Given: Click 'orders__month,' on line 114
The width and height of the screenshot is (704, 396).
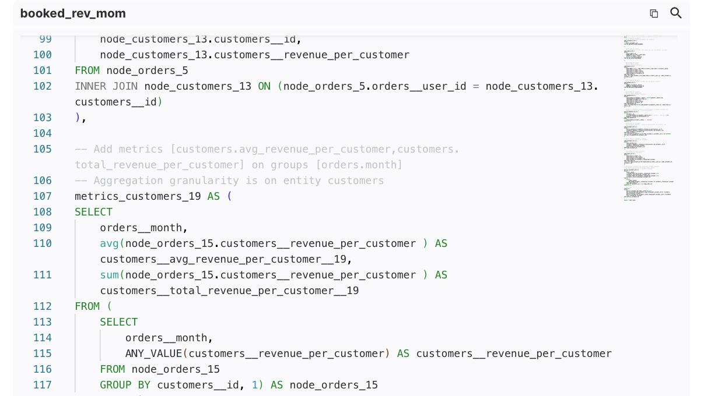Looking at the screenshot, I should tap(169, 338).
